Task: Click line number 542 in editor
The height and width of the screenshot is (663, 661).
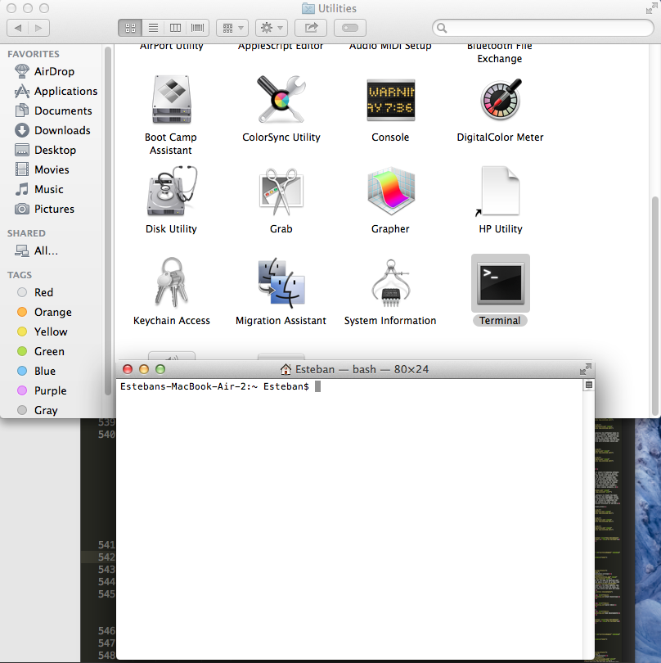Action: [x=106, y=557]
